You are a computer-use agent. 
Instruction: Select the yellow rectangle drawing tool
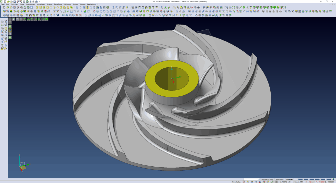tap(47, 7)
